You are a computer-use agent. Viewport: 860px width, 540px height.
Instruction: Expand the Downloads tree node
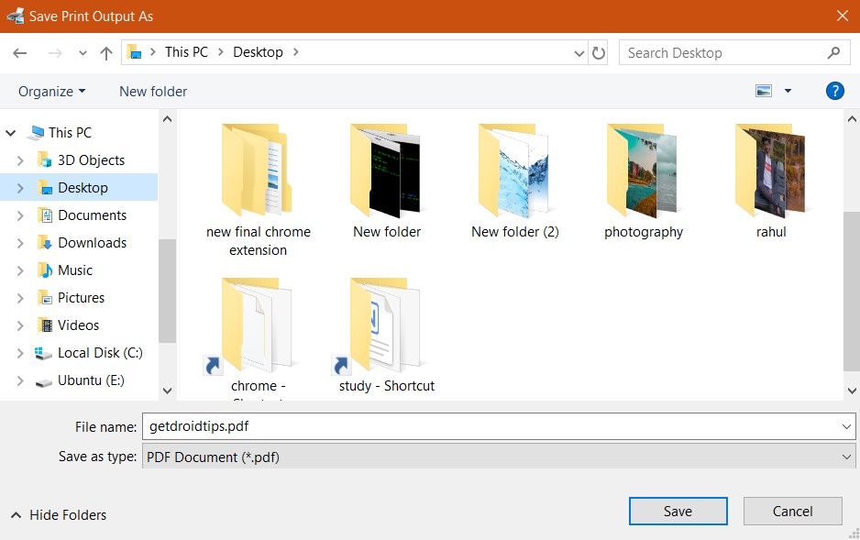[x=20, y=243]
